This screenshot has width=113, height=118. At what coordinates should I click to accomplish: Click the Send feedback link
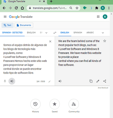pos(103,88)
